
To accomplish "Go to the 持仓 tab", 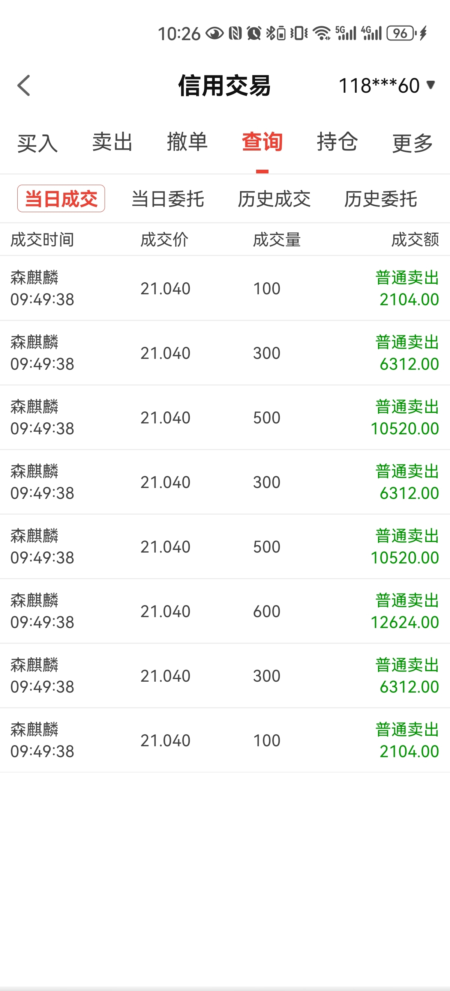I will (337, 142).
